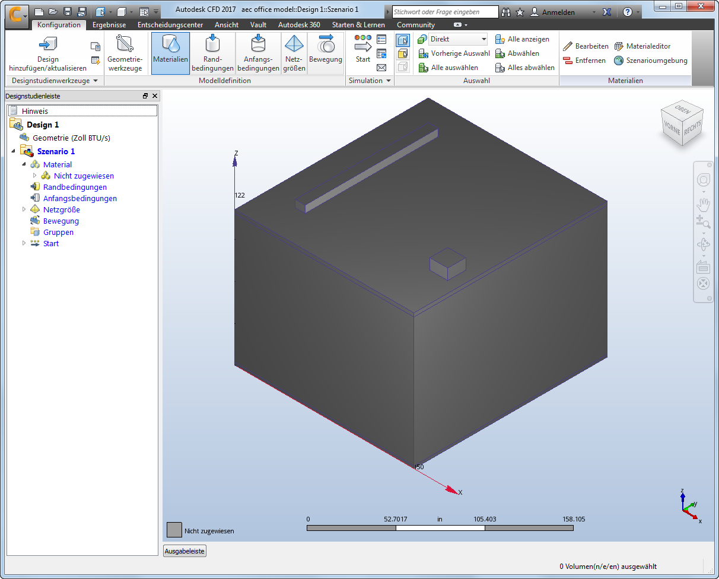The width and height of the screenshot is (719, 579).
Task: Select Gruppen in the tree
Action: pyautogui.click(x=58, y=232)
